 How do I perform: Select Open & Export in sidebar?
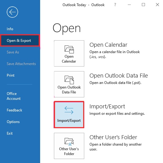20,40
